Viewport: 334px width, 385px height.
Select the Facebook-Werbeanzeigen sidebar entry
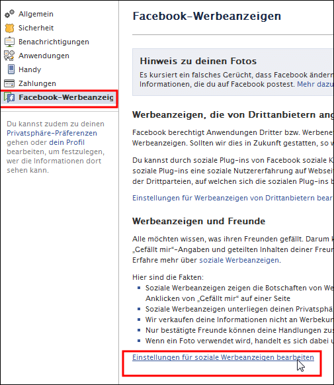59,97
